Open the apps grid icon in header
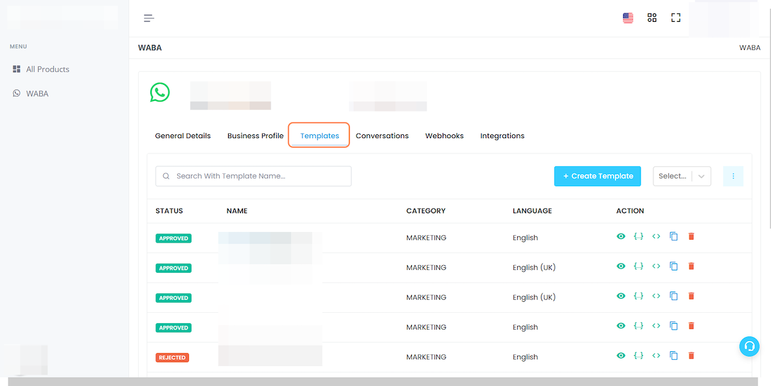 [652, 18]
